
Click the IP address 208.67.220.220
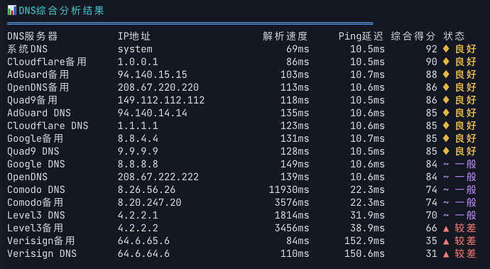pyautogui.click(x=158, y=87)
